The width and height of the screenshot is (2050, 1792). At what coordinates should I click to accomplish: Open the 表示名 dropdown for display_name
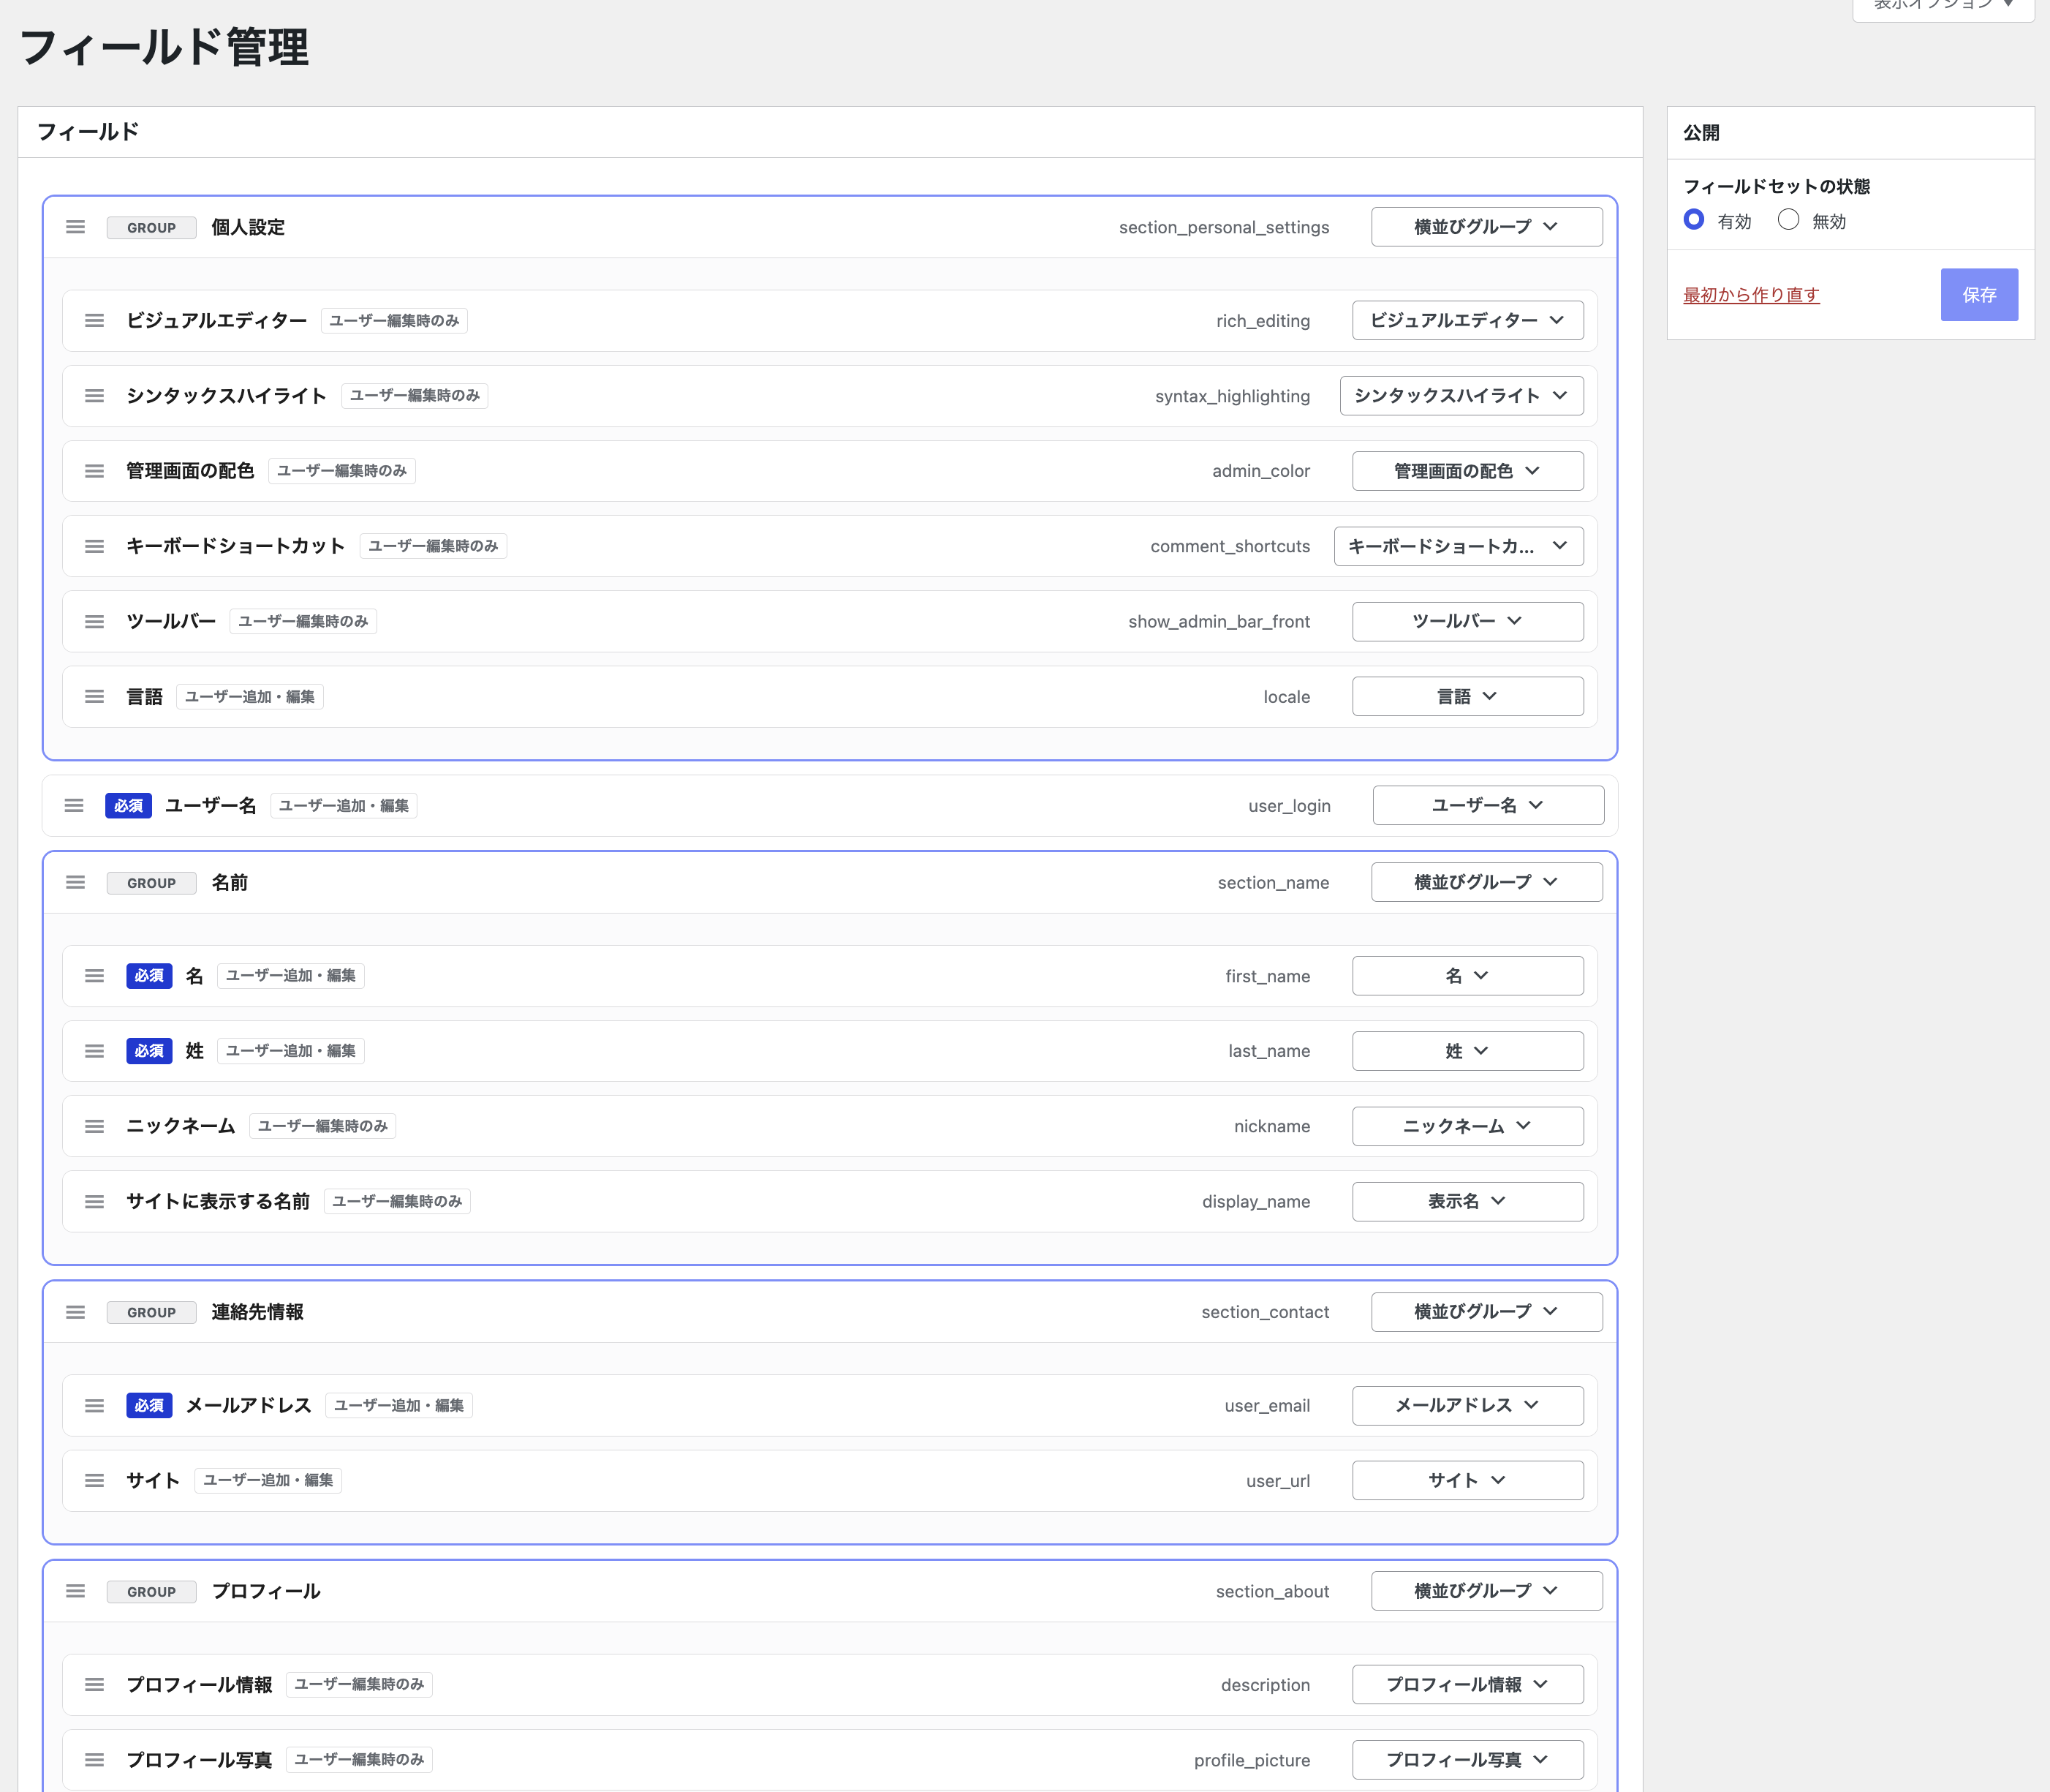(x=1467, y=1201)
